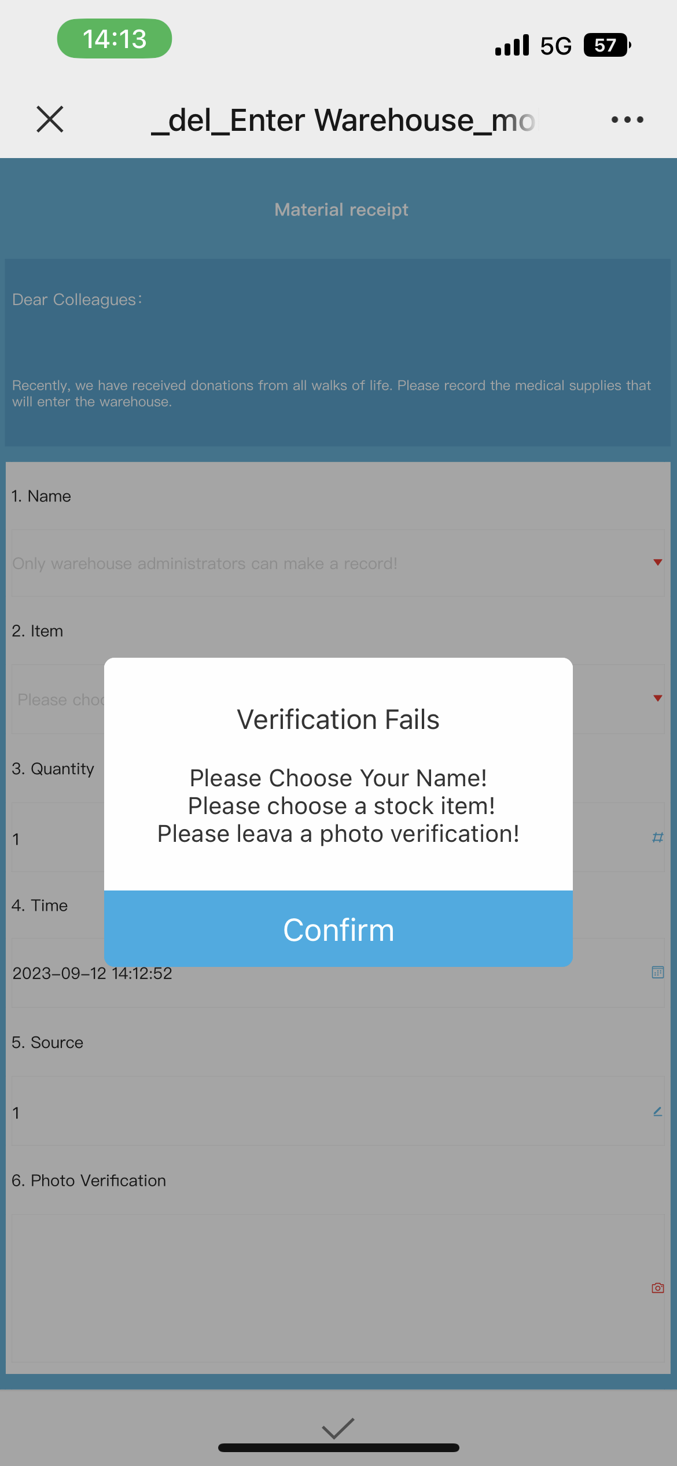Image resolution: width=677 pixels, height=1466 pixels.
Task: Tap the checkmark at the bottom of the screen
Action: click(x=338, y=1428)
